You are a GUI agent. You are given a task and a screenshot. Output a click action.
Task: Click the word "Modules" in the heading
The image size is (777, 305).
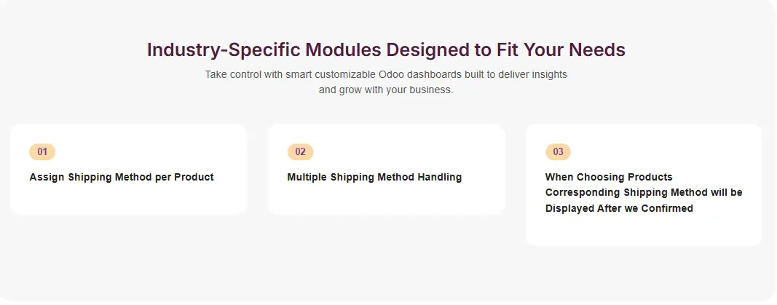[x=343, y=50]
